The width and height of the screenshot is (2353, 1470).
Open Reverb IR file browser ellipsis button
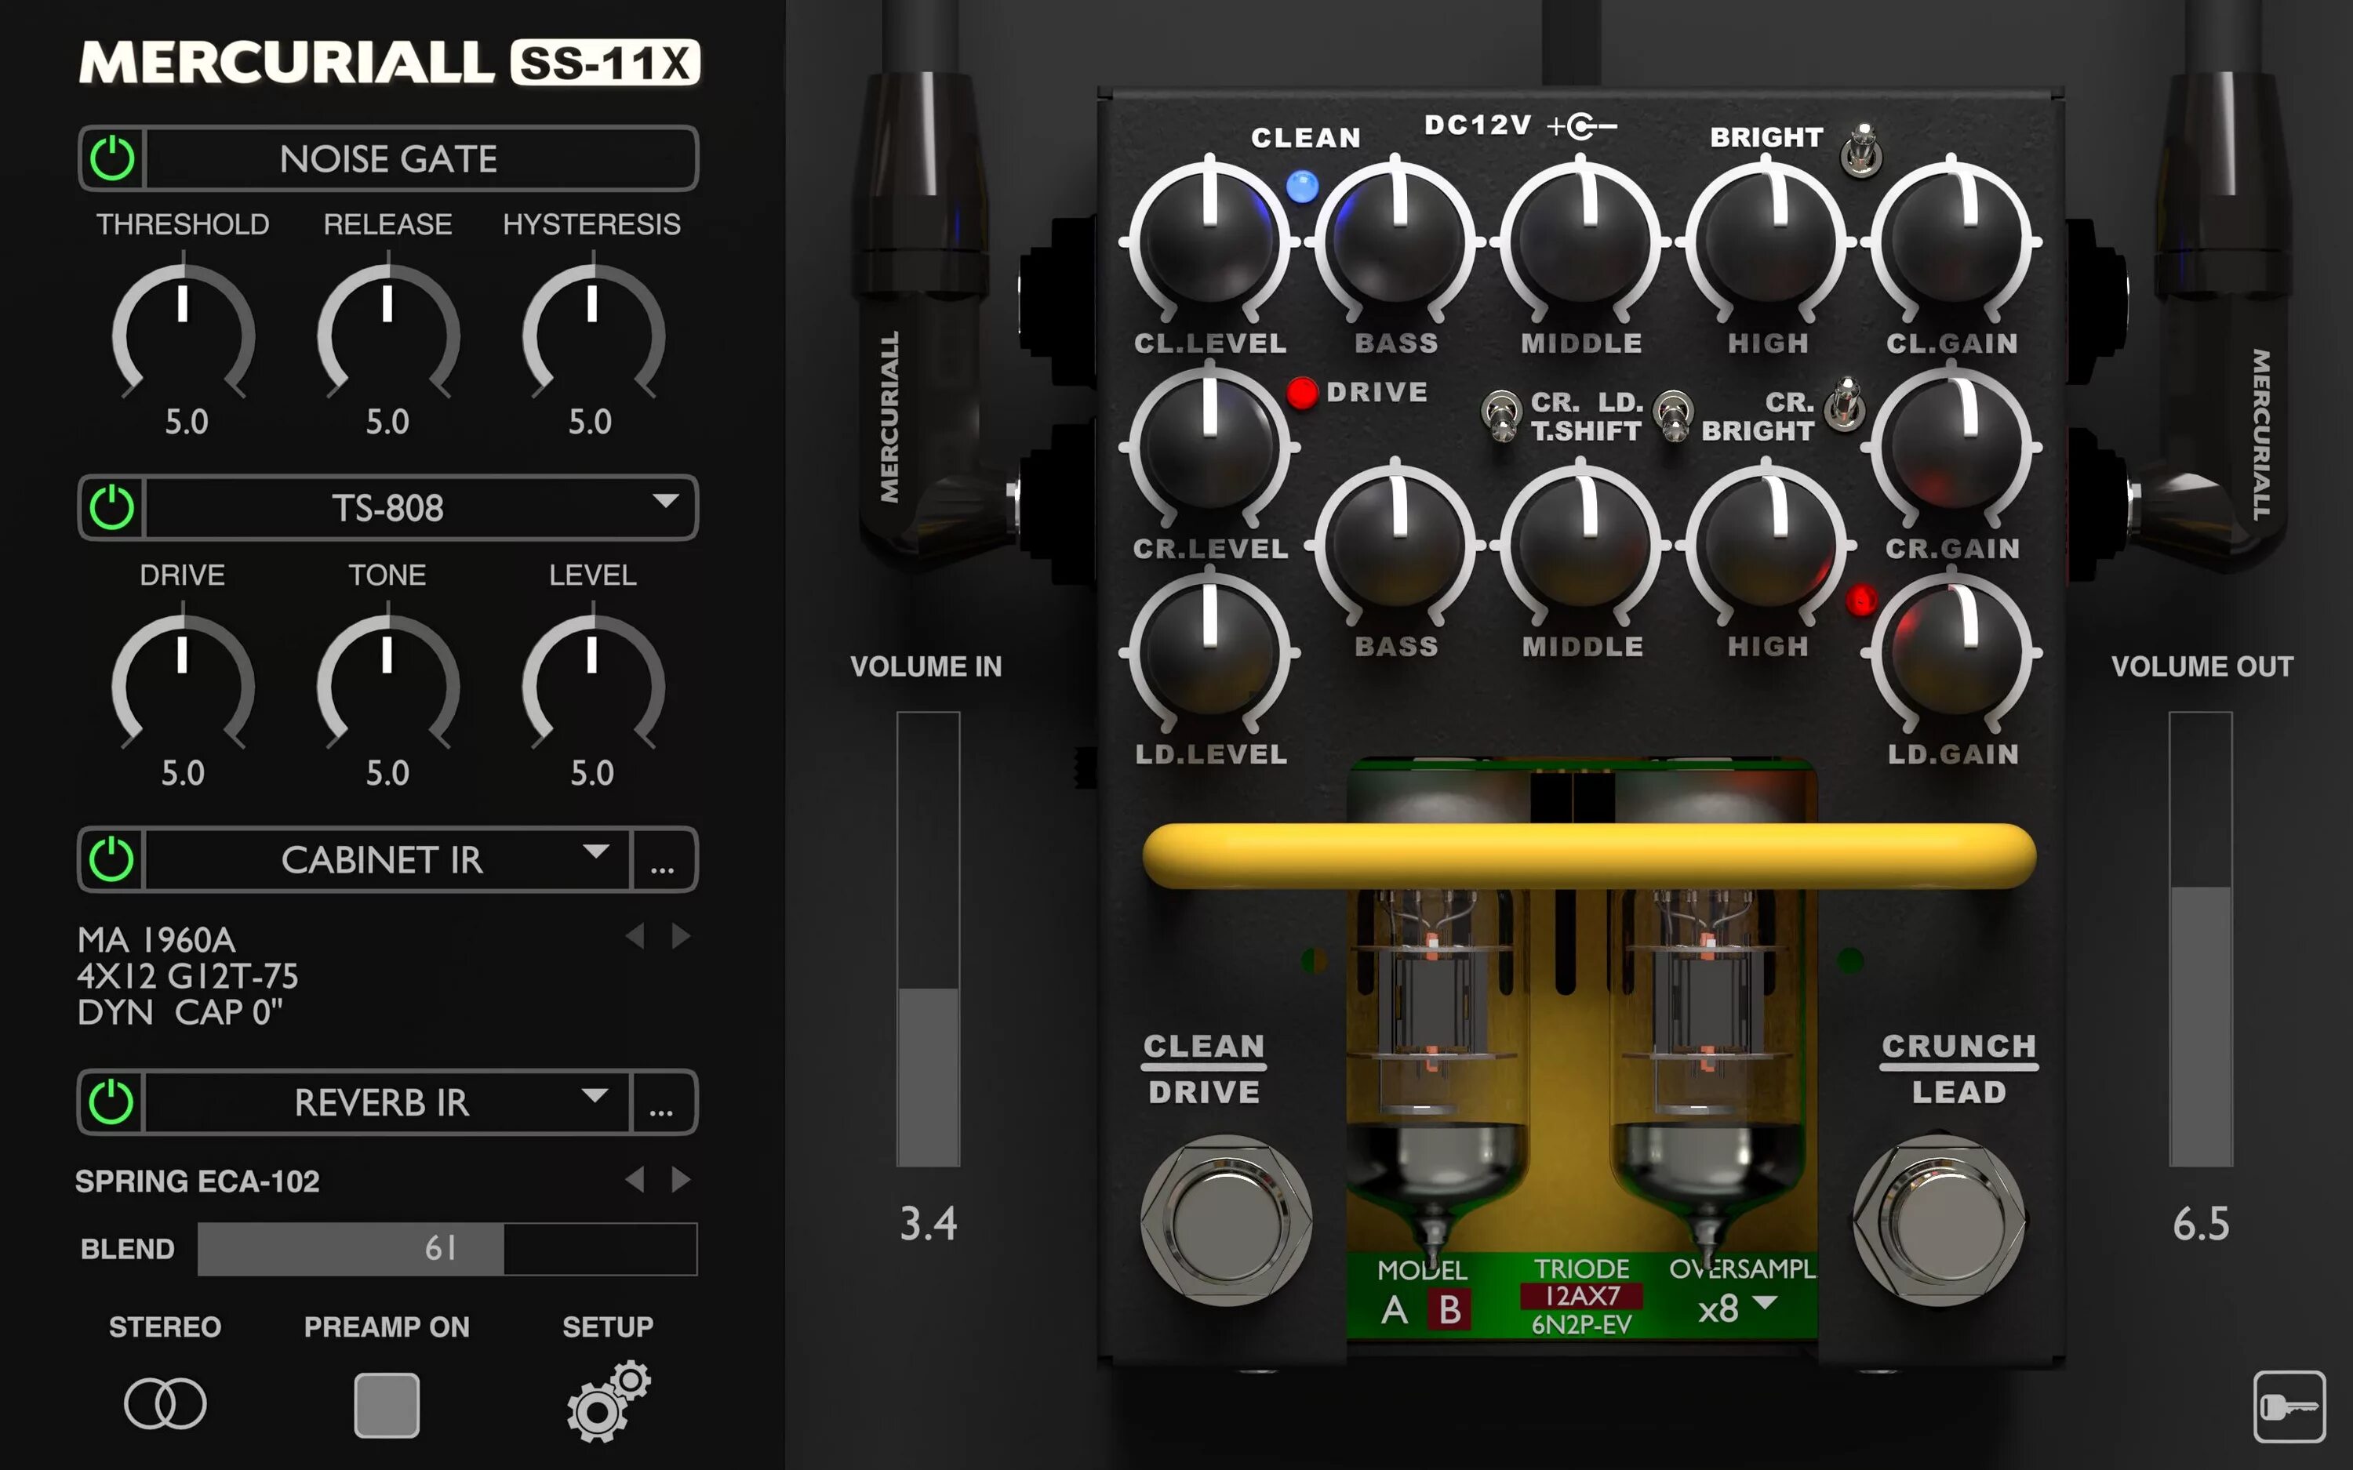click(662, 1103)
